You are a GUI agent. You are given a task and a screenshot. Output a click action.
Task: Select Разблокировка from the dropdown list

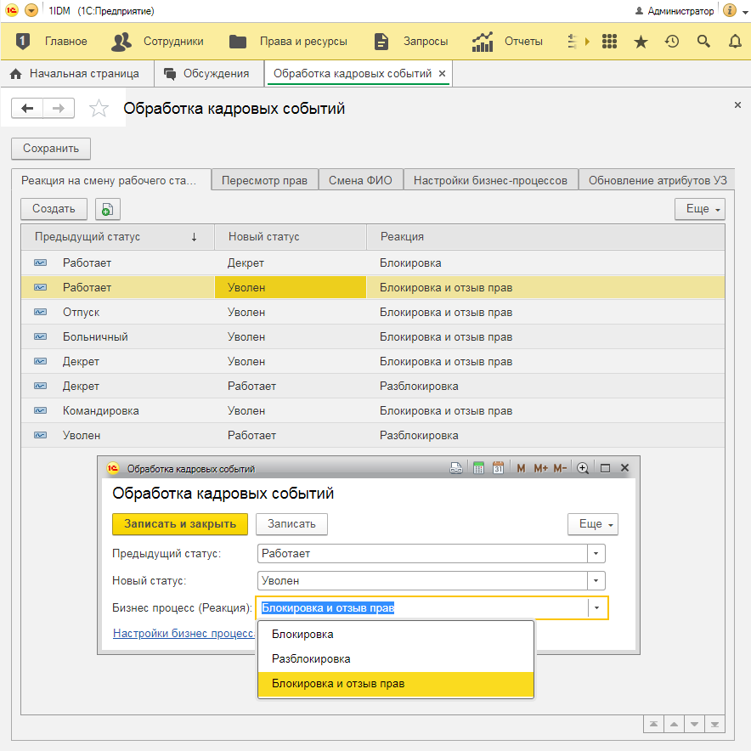click(311, 658)
